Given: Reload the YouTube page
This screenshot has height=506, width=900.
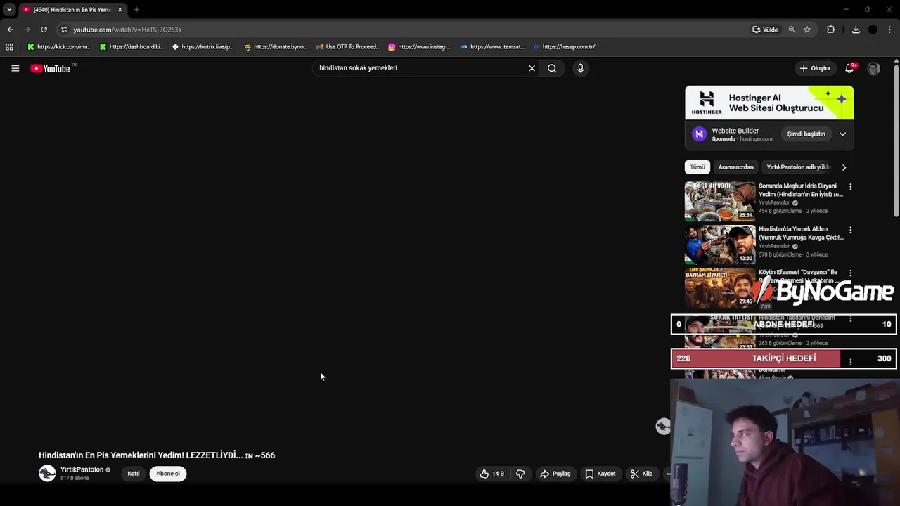Looking at the screenshot, I should point(44,30).
